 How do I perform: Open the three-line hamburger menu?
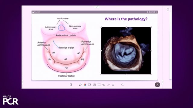[113, 85]
